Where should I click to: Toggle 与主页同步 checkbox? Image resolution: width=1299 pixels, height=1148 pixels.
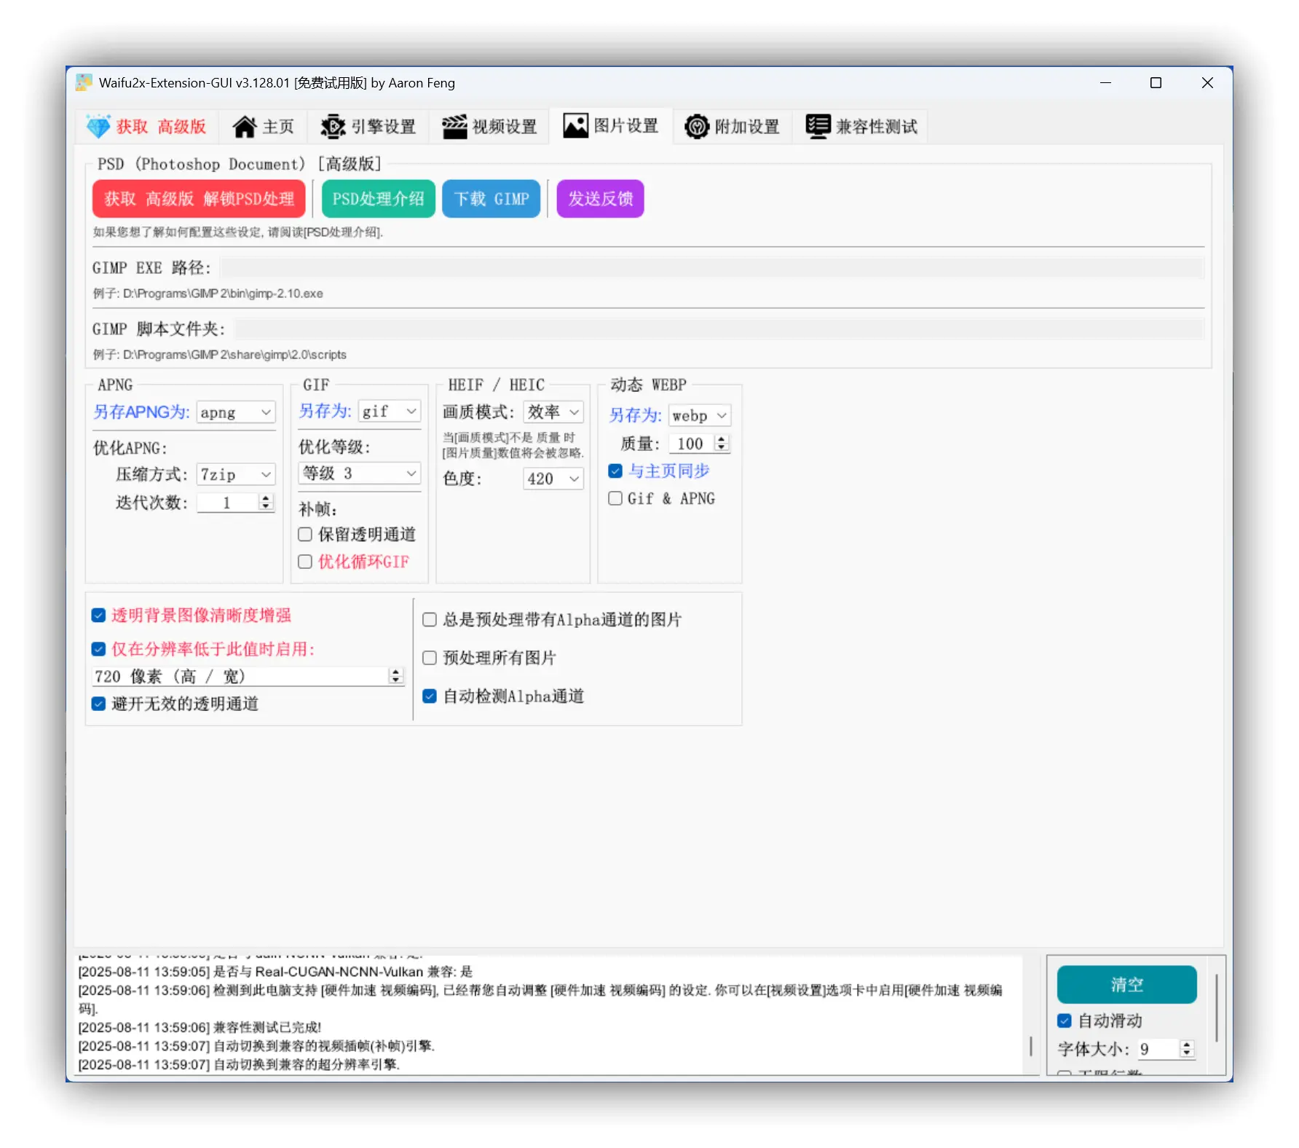615,471
